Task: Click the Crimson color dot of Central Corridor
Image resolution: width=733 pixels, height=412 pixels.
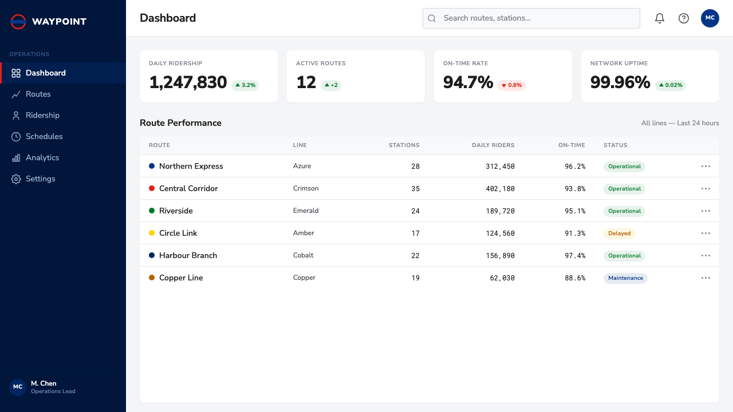Action: click(152, 188)
